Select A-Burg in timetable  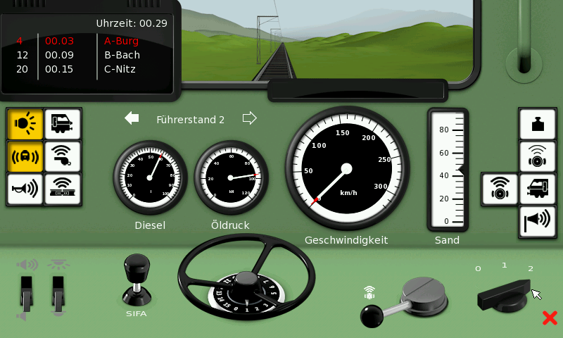tap(121, 41)
